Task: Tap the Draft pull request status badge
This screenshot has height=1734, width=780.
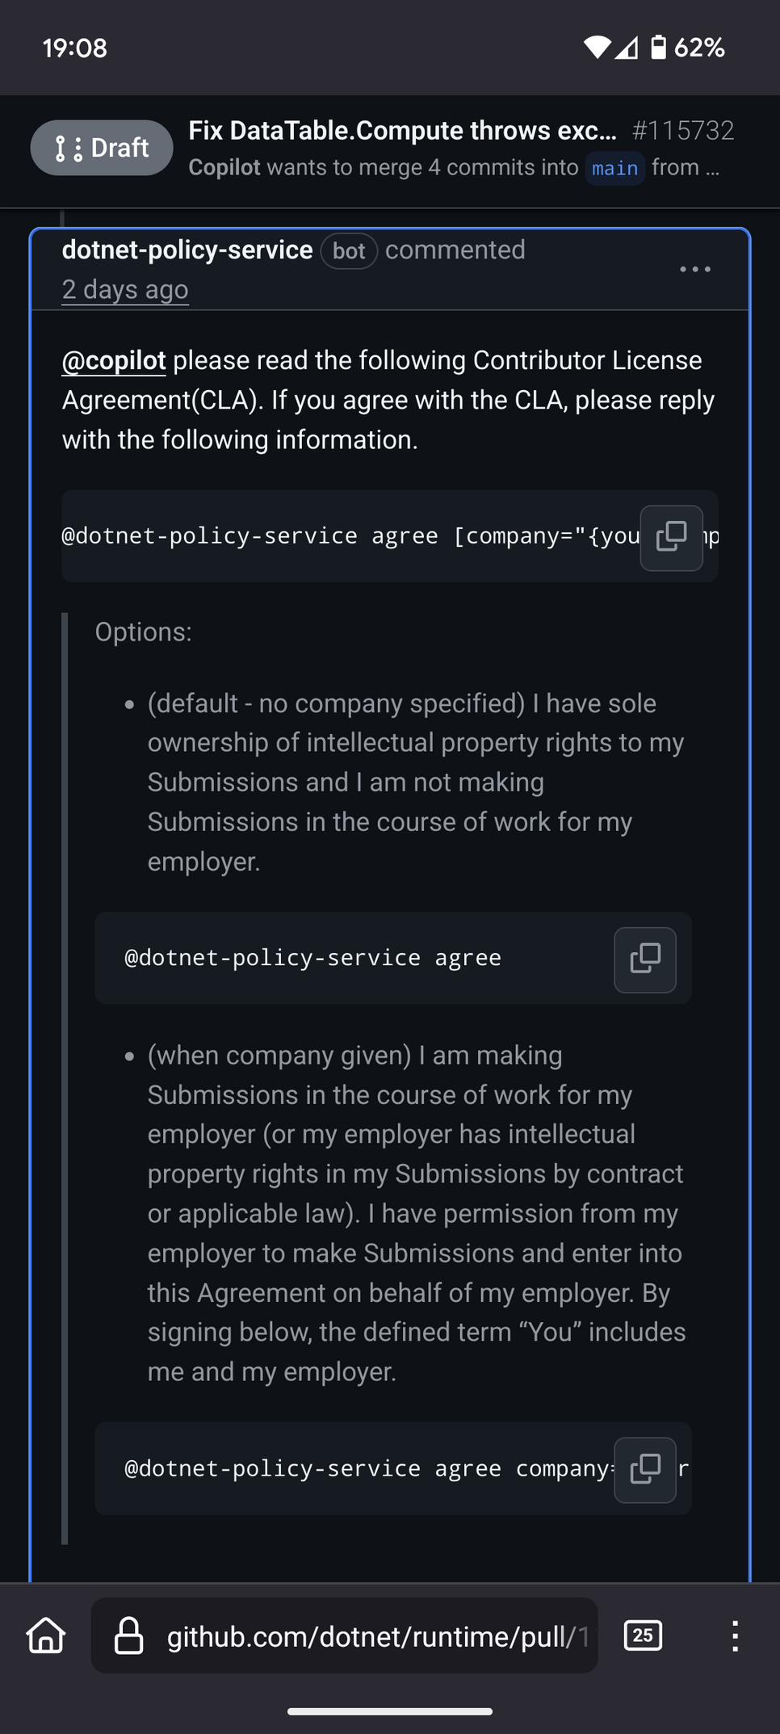Action: 102,148
